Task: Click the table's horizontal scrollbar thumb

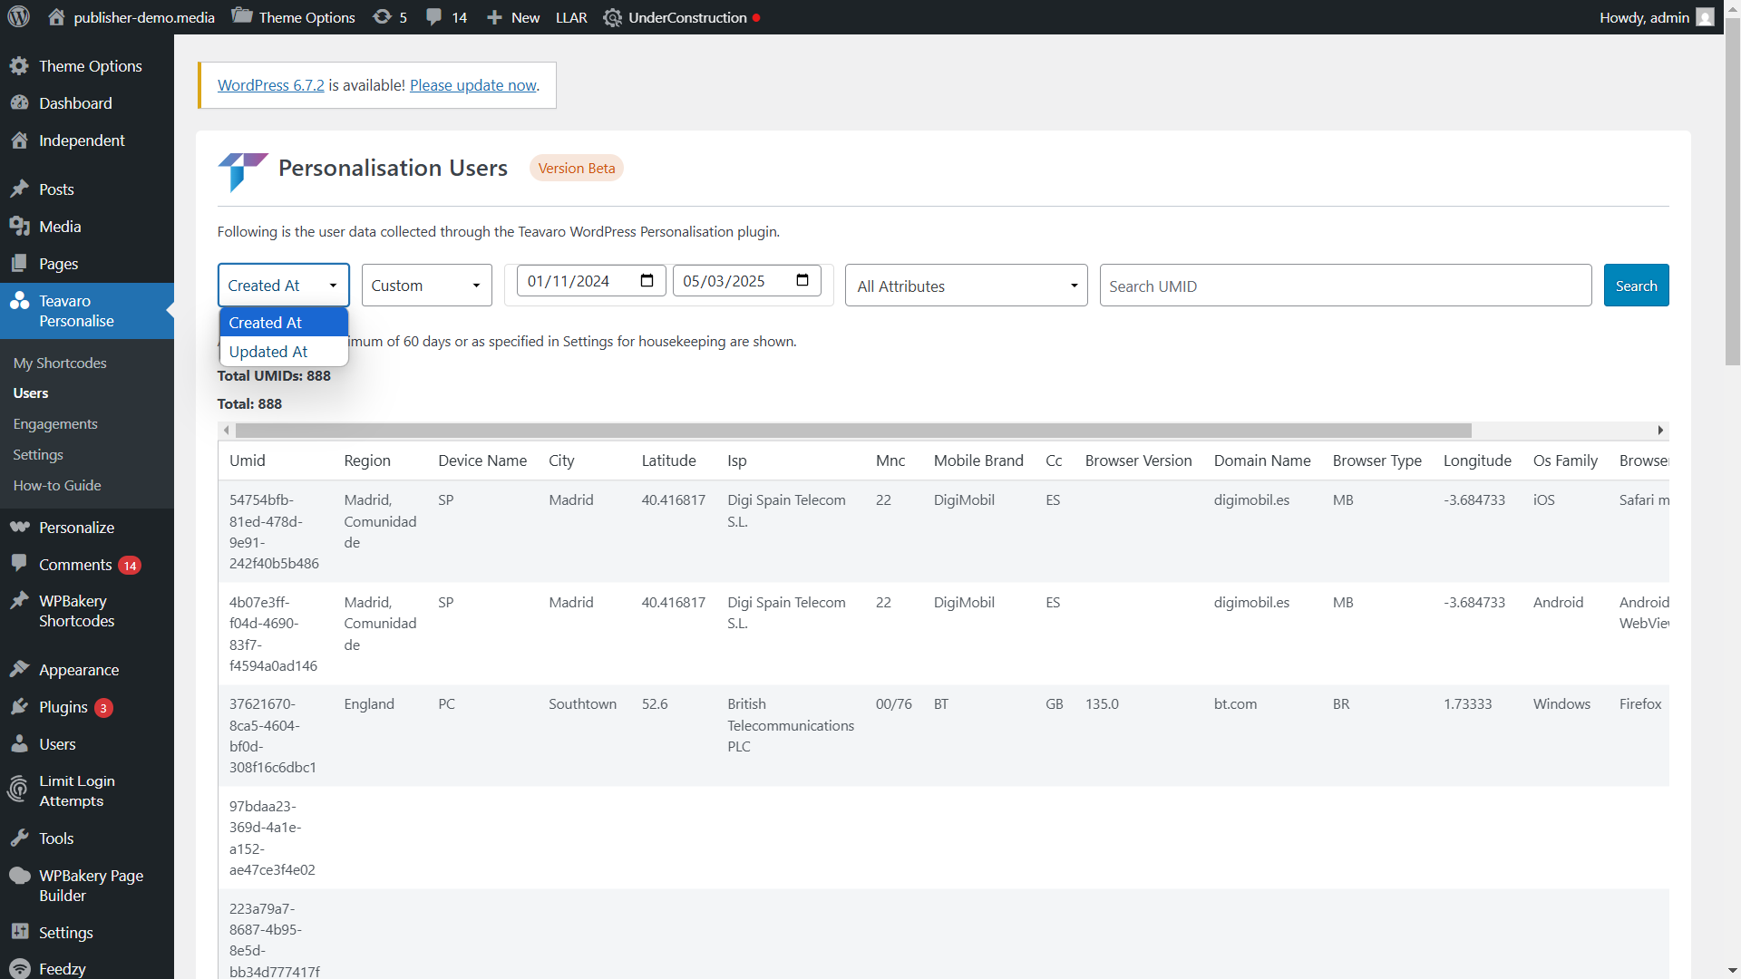Action: coord(852,431)
